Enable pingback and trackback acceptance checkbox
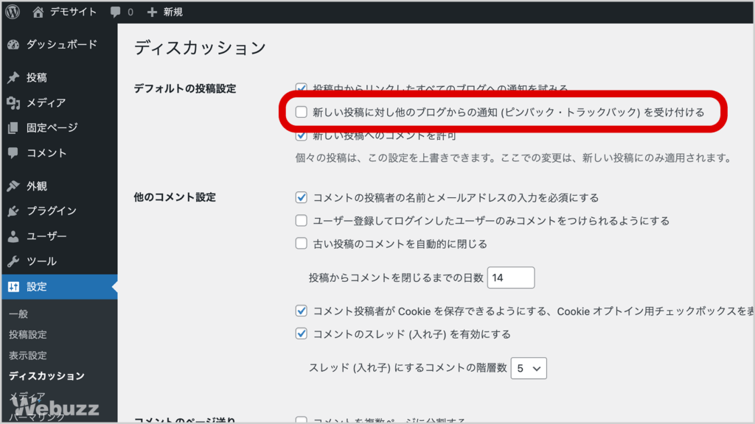The image size is (755, 424). point(301,112)
